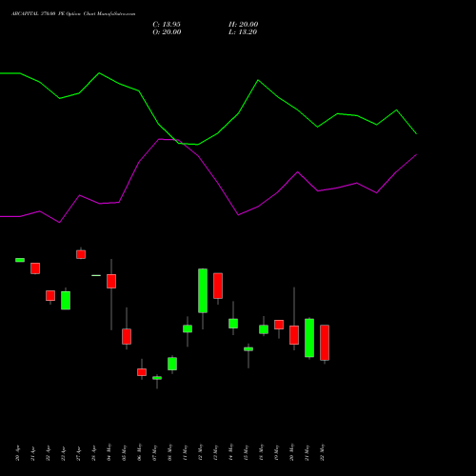
Task: Click the 18 May date label
Action: (x=261, y=452)
